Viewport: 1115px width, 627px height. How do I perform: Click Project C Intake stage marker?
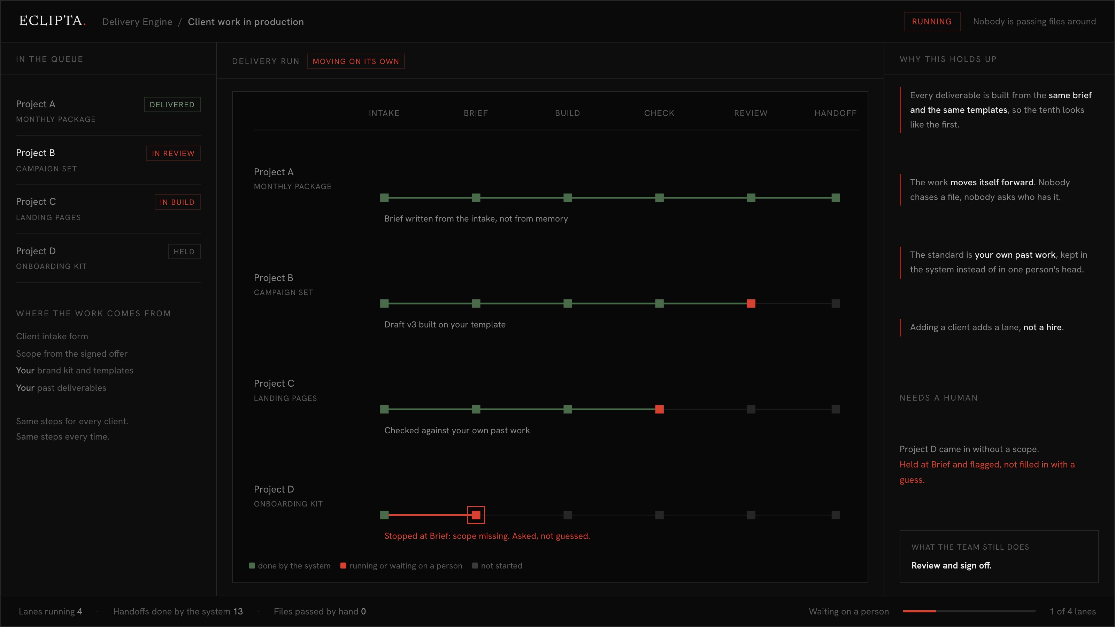point(384,409)
